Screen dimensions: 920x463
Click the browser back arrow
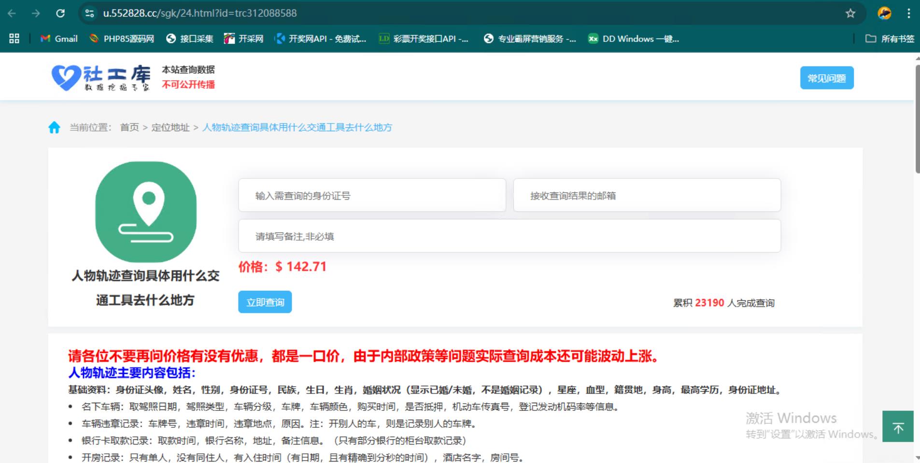[x=12, y=14]
